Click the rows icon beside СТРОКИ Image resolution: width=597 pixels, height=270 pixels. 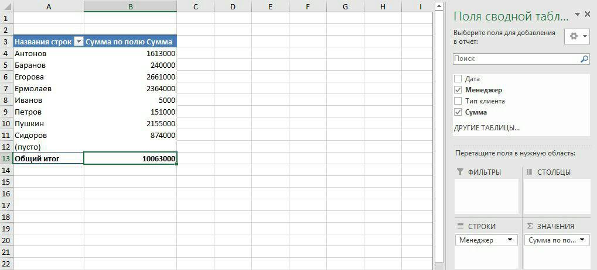[460, 226]
